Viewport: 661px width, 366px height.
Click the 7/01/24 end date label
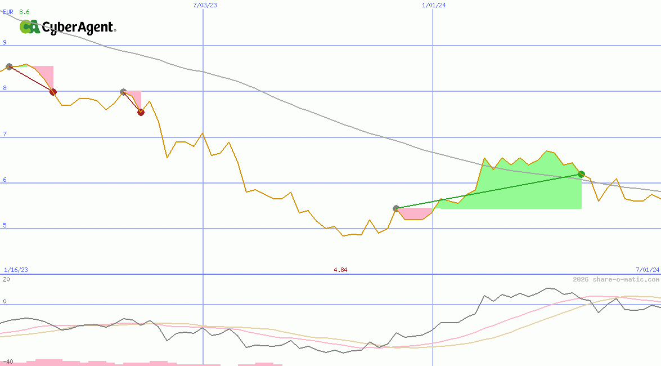647,270
